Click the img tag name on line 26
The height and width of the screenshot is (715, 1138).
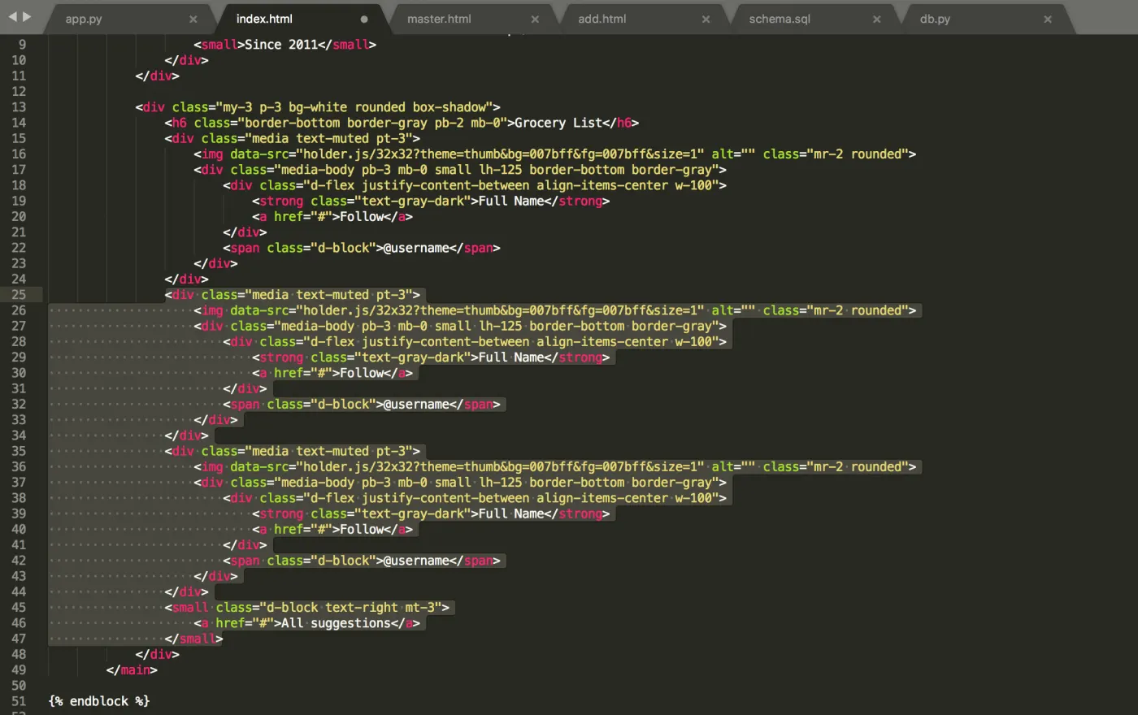(212, 310)
